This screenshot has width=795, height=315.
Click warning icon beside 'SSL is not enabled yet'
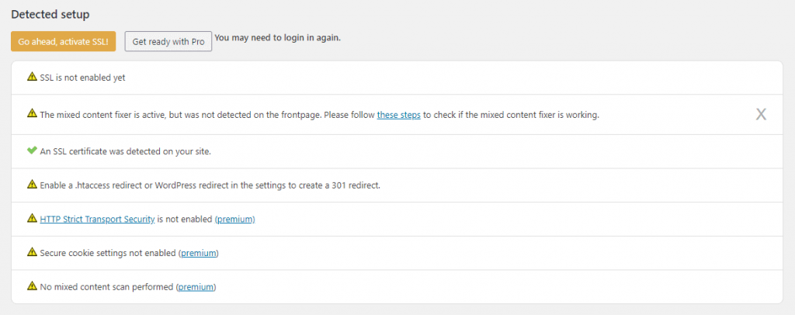point(32,77)
